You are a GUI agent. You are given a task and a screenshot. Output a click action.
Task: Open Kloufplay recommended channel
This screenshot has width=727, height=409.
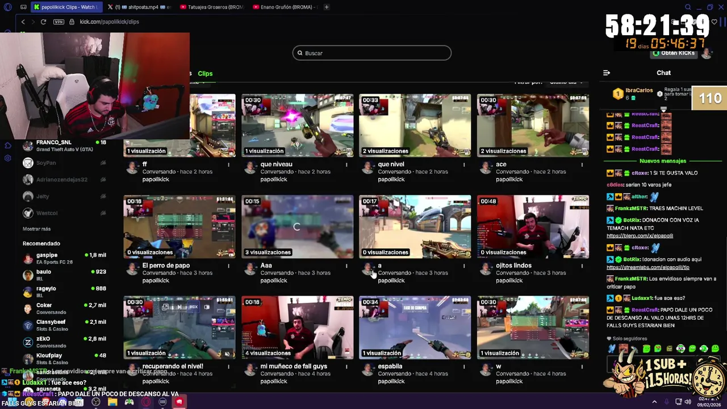point(64,358)
